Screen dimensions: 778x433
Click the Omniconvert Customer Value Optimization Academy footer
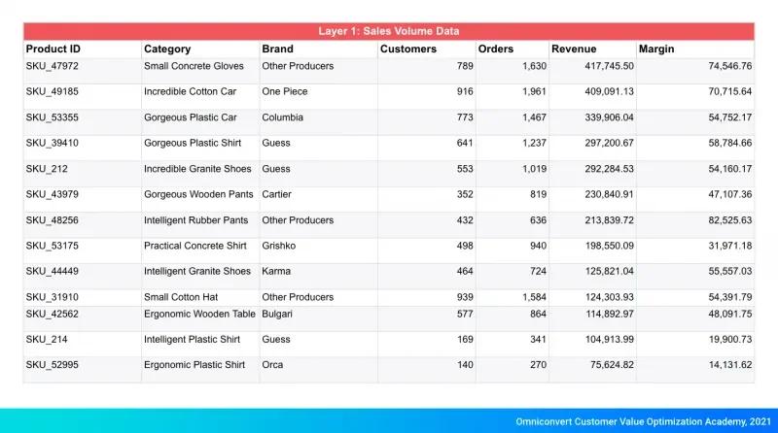(643, 421)
